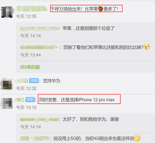Click the 铁粉 badge beside 支持华为 comment

pos(34,81)
